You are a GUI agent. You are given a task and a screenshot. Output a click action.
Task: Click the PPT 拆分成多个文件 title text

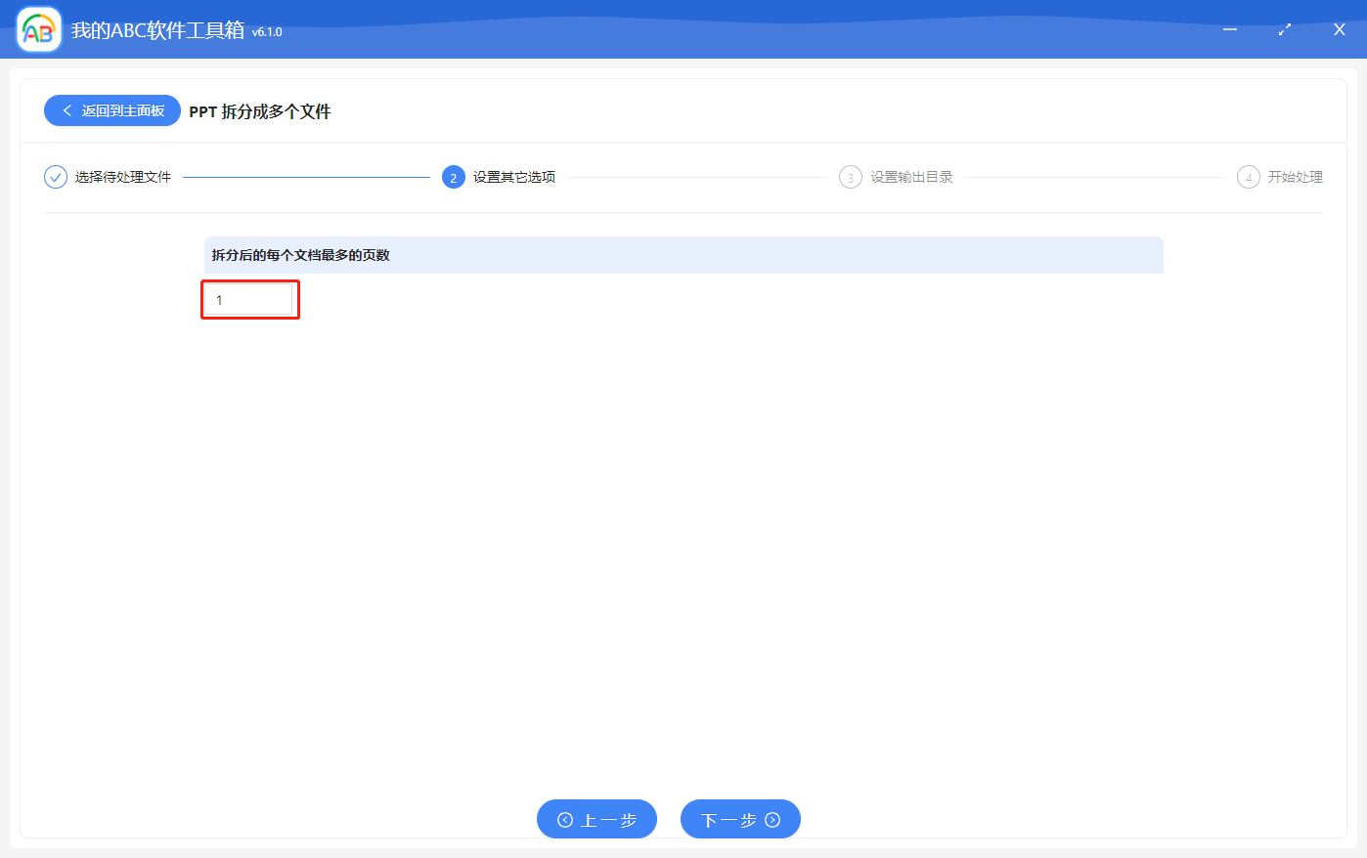pos(258,111)
